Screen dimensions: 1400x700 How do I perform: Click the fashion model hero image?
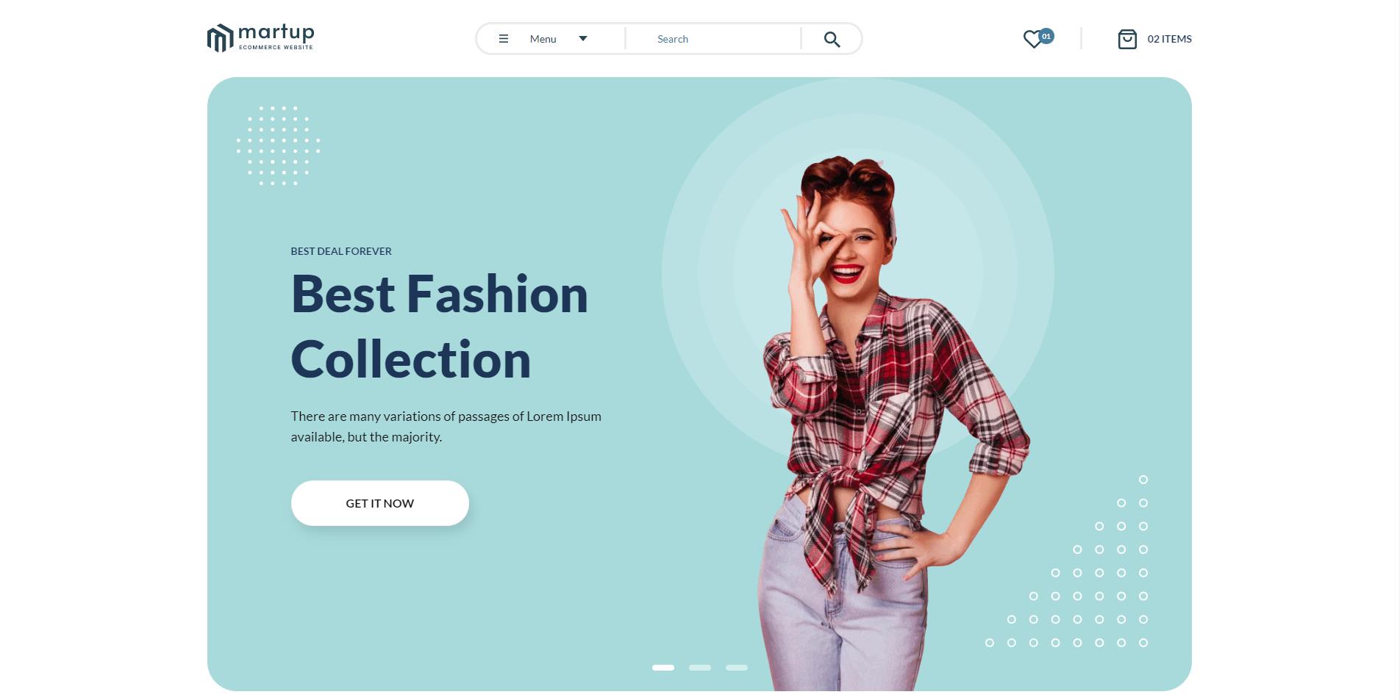point(890,422)
